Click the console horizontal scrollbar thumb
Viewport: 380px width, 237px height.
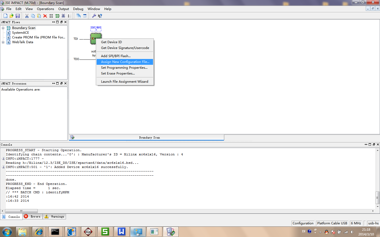coord(21,211)
